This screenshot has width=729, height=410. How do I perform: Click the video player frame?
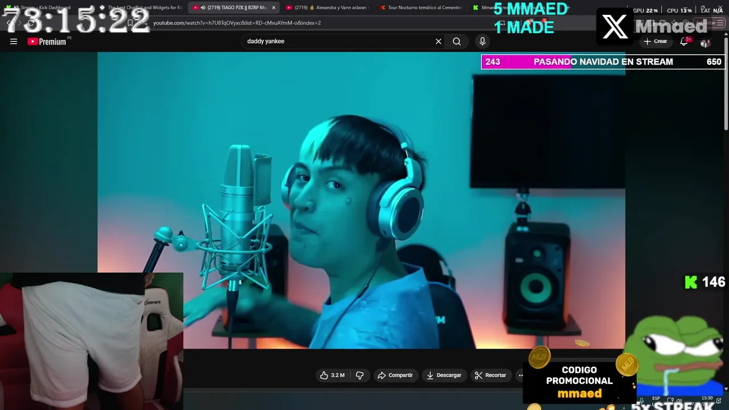click(x=361, y=200)
